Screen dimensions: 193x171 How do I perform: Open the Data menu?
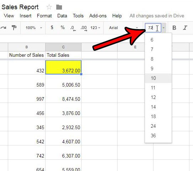point(62,16)
